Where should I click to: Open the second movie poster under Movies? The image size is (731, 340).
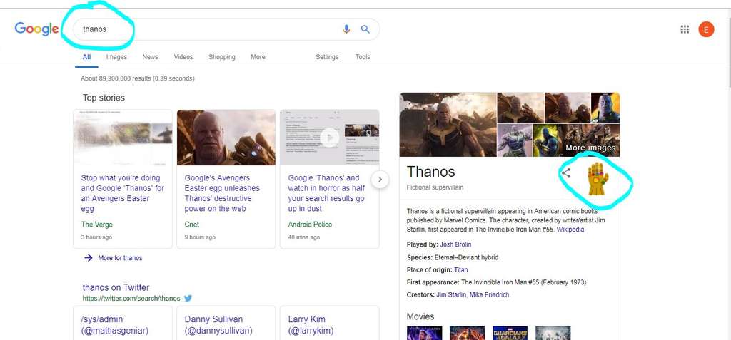point(467,333)
